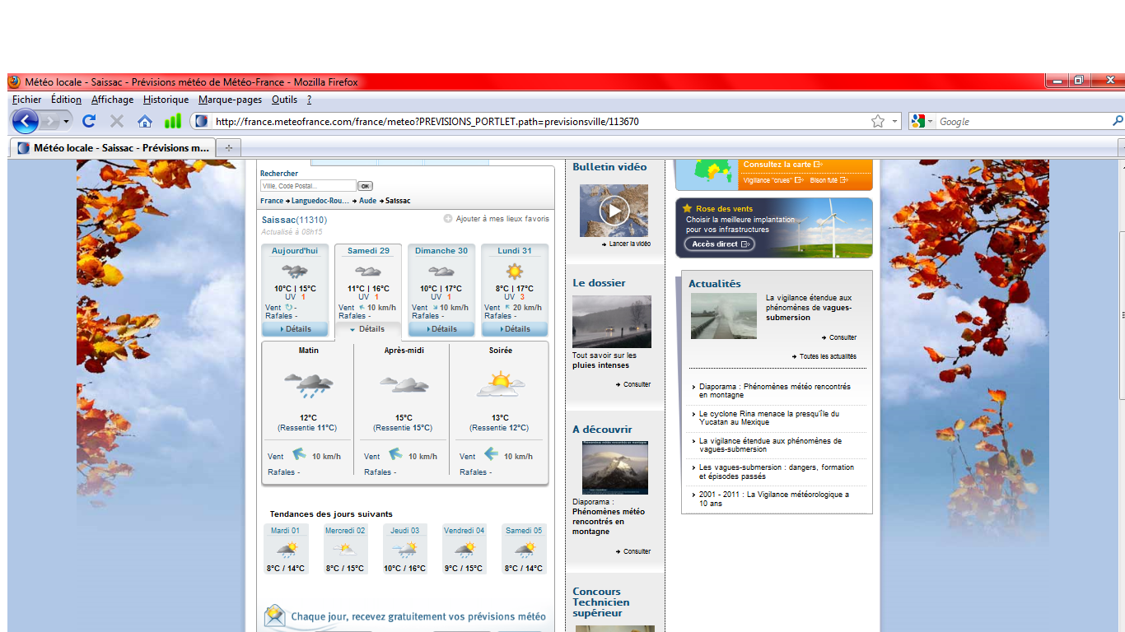
Task: Click the browser Back arrow button
Action: pyautogui.click(x=25, y=122)
